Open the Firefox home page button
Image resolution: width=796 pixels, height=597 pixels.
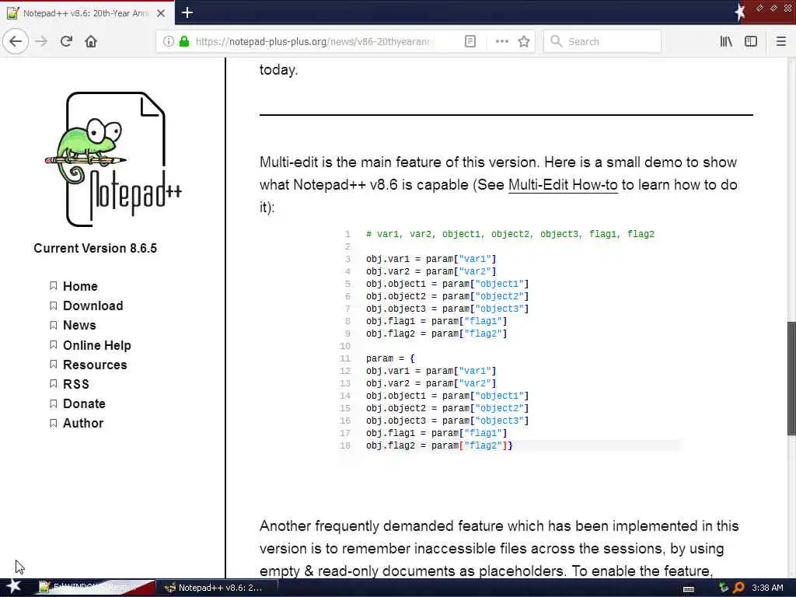coord(91,41)
